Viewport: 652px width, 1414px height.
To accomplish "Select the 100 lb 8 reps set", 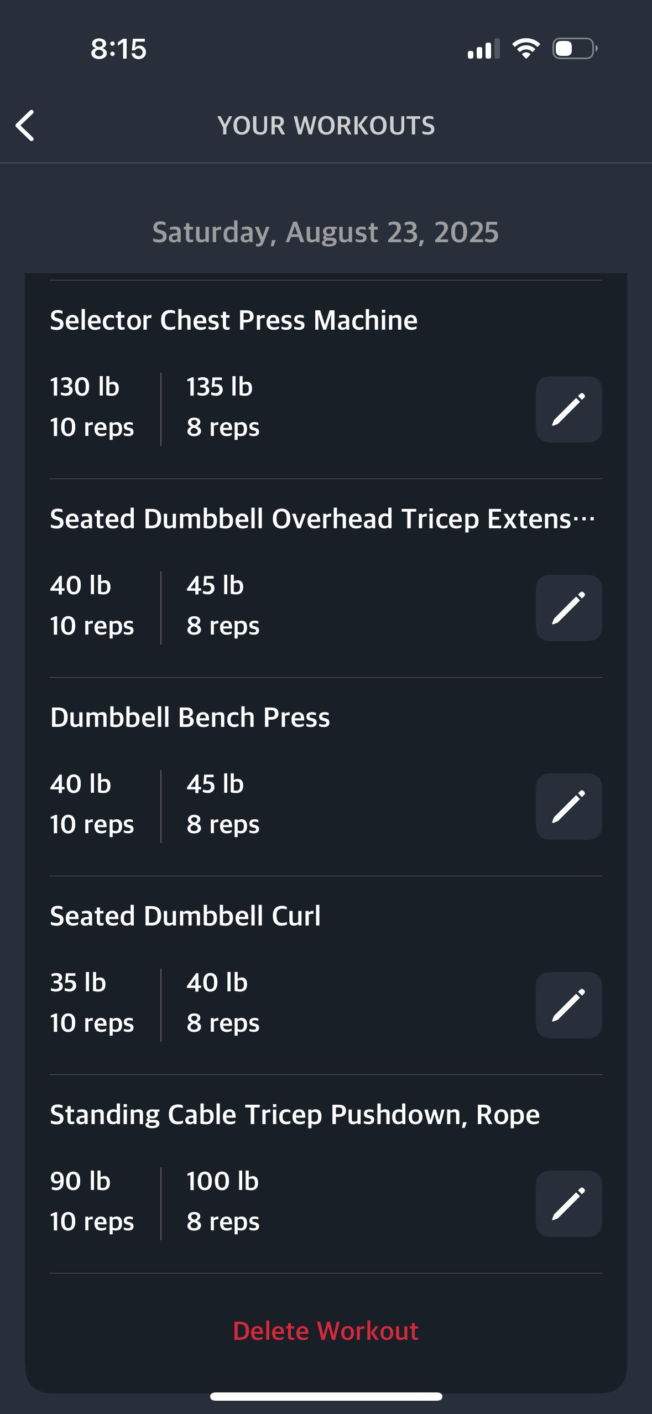I will tap(223, 1201).
